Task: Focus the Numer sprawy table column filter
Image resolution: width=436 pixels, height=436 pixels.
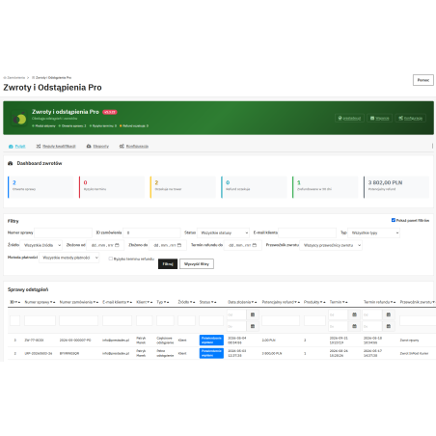Action: tap(40, 320)
